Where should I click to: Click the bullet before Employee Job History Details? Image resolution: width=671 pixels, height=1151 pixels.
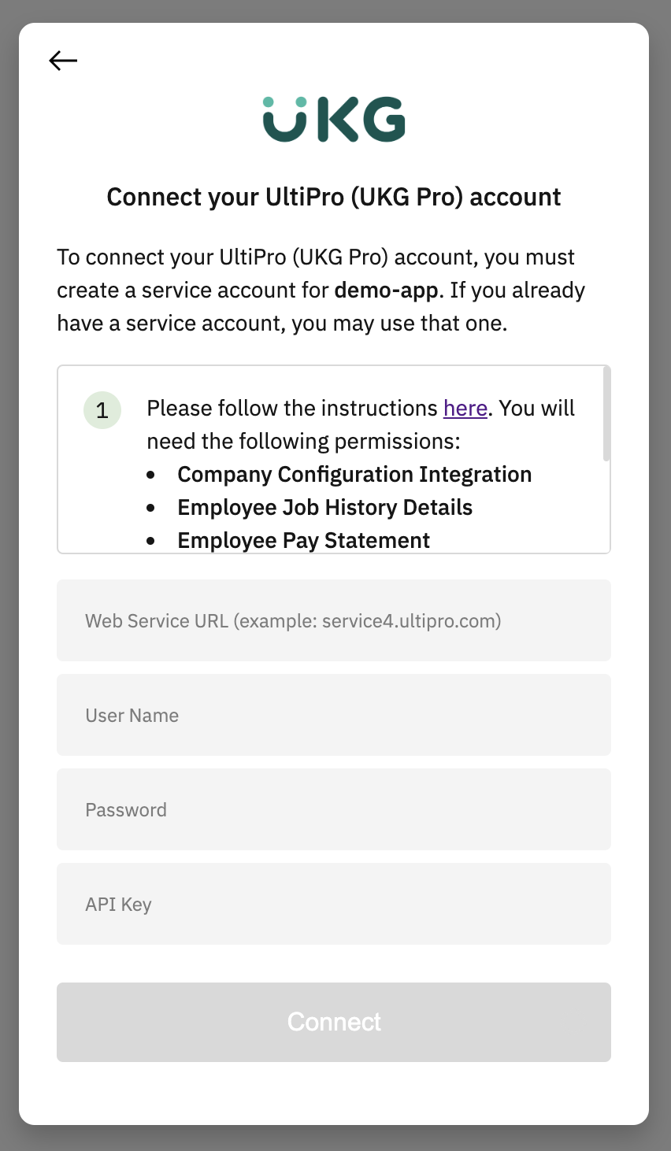pos(151,508)
